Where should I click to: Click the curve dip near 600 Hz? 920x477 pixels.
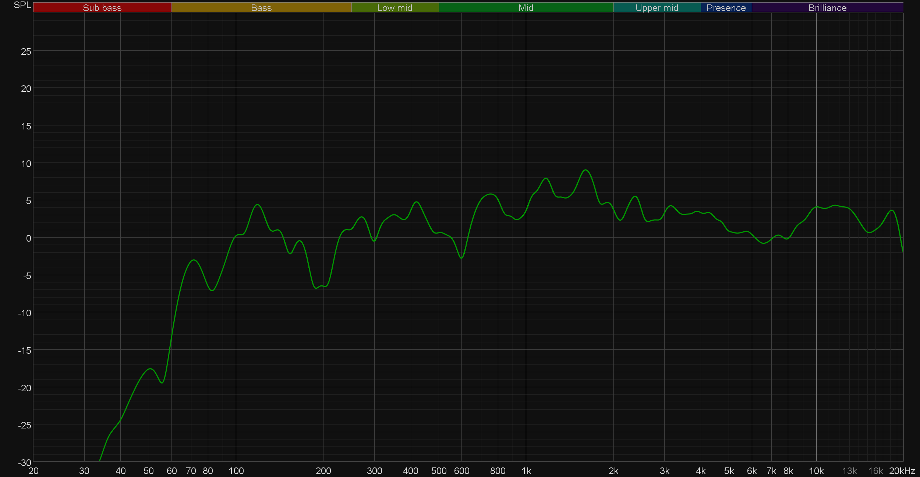point(461,258)
